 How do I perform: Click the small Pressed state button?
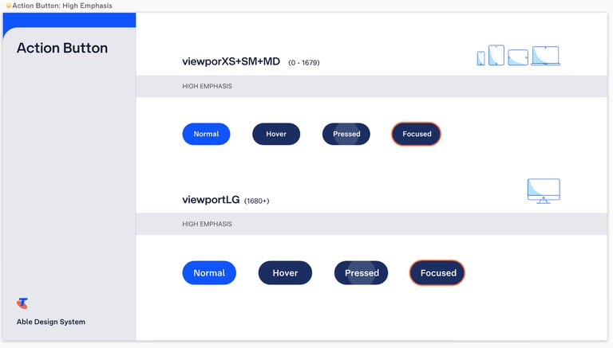(x=346, y=134)
